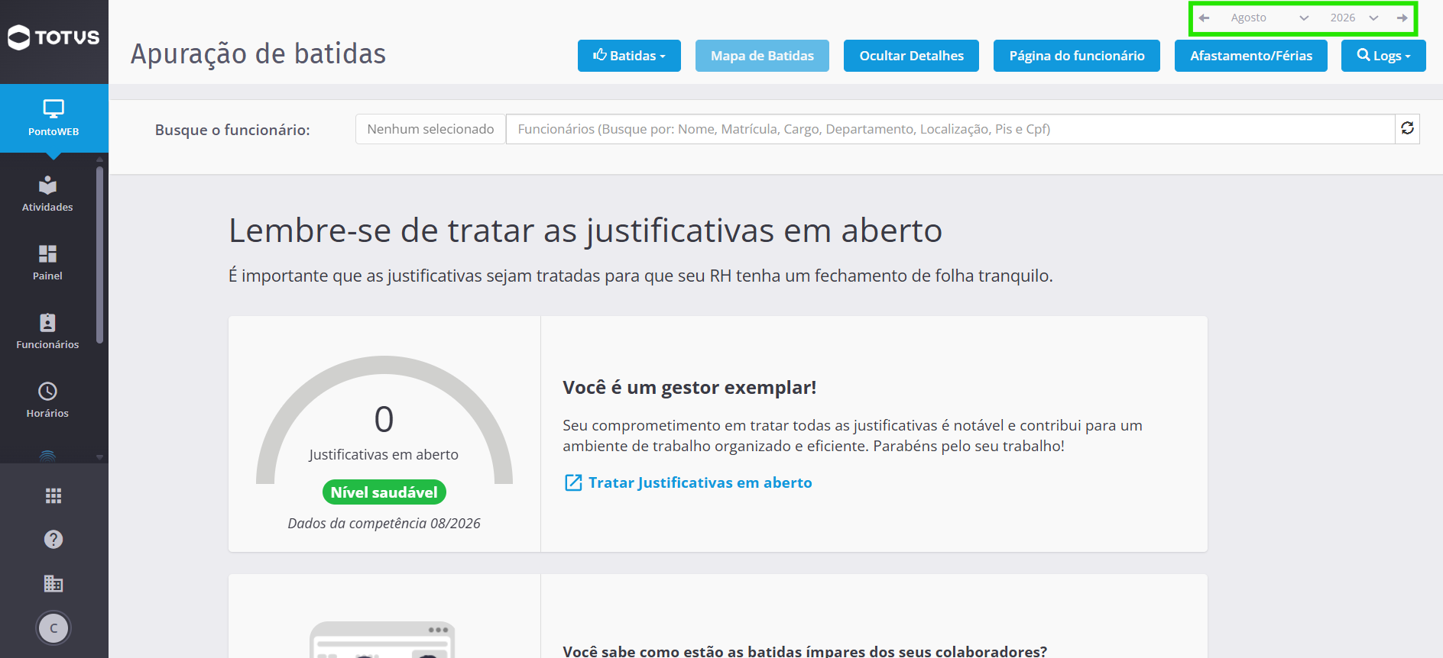
Task: Click the text Dados da competência 08/2026
Action: tap(384, 524)
